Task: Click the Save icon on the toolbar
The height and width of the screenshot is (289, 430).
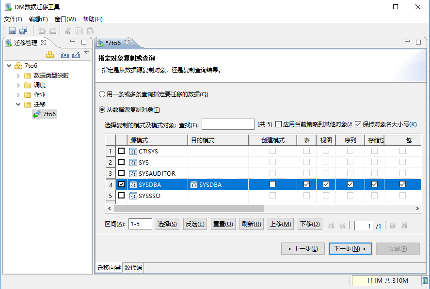Action: 12,30
